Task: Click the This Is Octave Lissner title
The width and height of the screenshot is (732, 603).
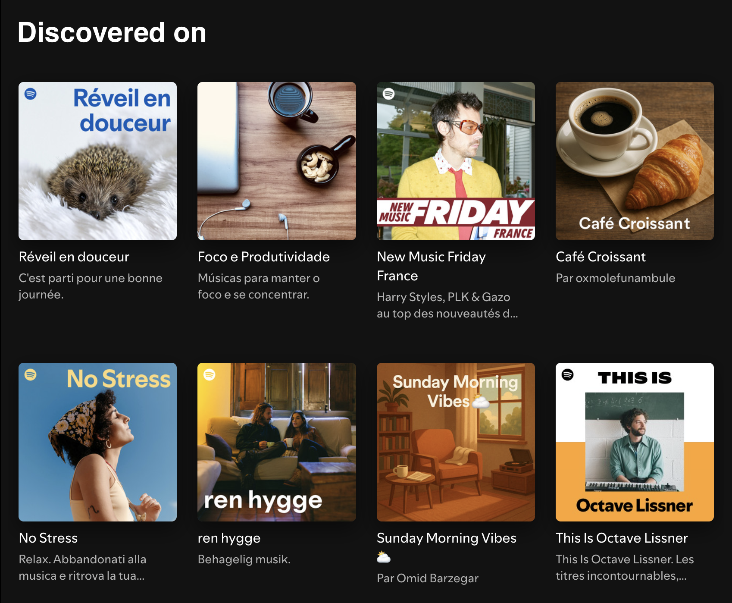Action: coord(622,538)
